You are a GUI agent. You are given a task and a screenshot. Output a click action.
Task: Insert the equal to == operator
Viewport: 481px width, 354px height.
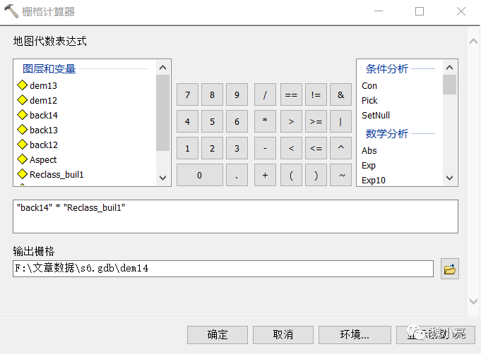(291, 94)
